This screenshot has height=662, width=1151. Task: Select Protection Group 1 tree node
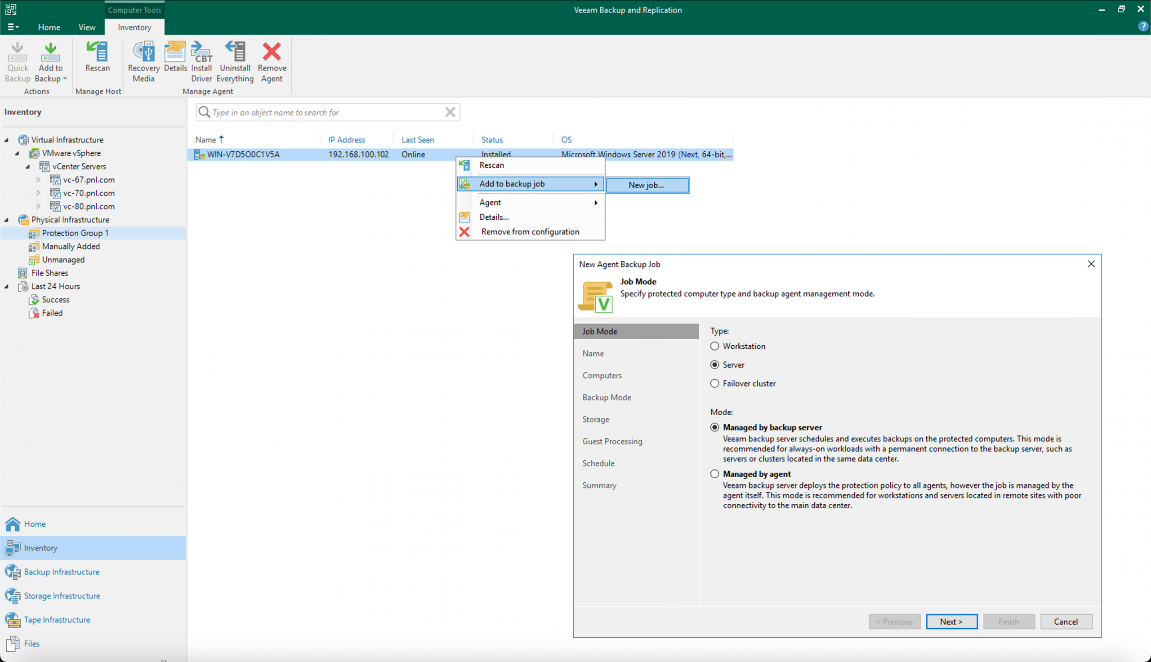click(x=75, y=233)
